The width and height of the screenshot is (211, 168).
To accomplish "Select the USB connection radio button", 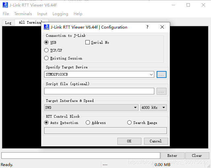I will pyautogui.click(x=46, y=42).
